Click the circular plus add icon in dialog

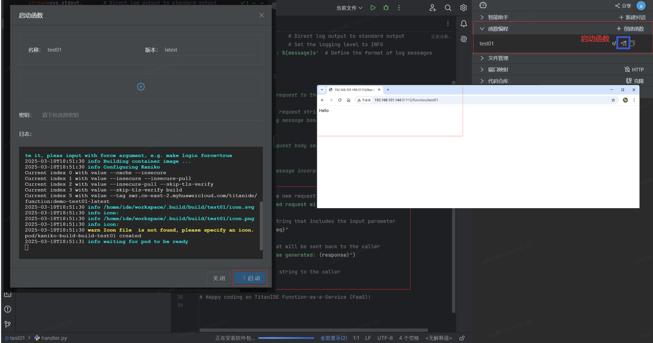[141, 87]
